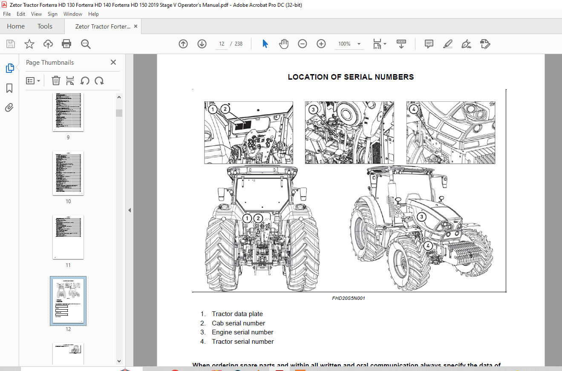
Task: Click the thumbnails scrollbar handle
Action: click(x=119, y=113)
